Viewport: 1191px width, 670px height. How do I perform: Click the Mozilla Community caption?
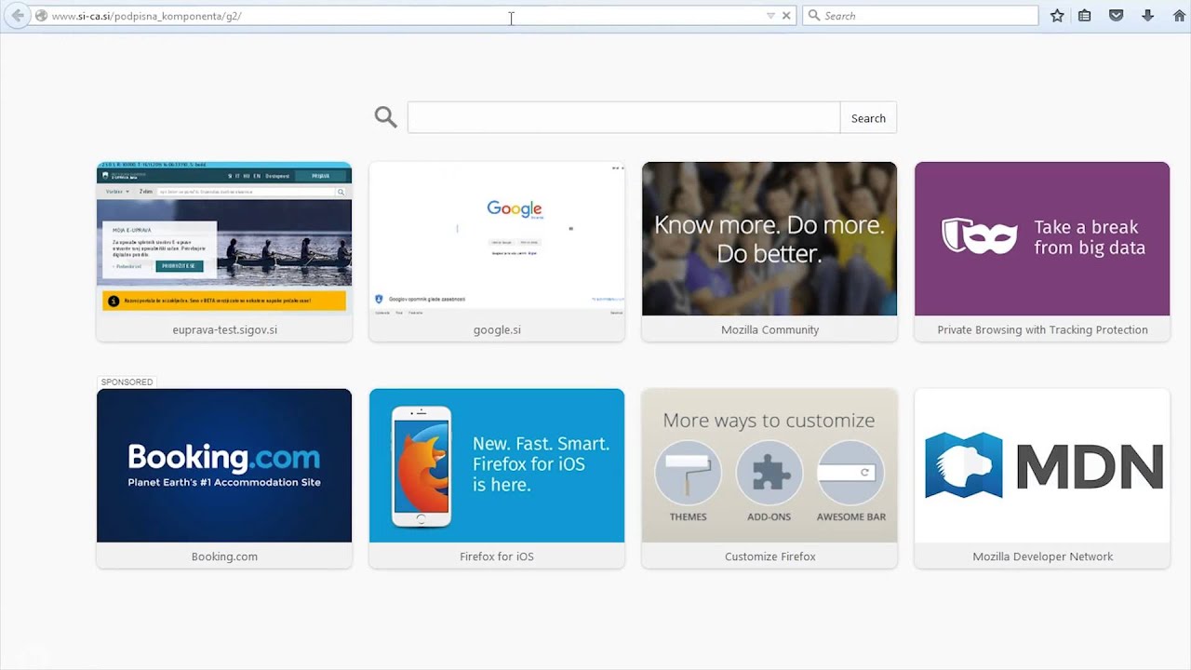pyautogui.click(x=769, y=329)
